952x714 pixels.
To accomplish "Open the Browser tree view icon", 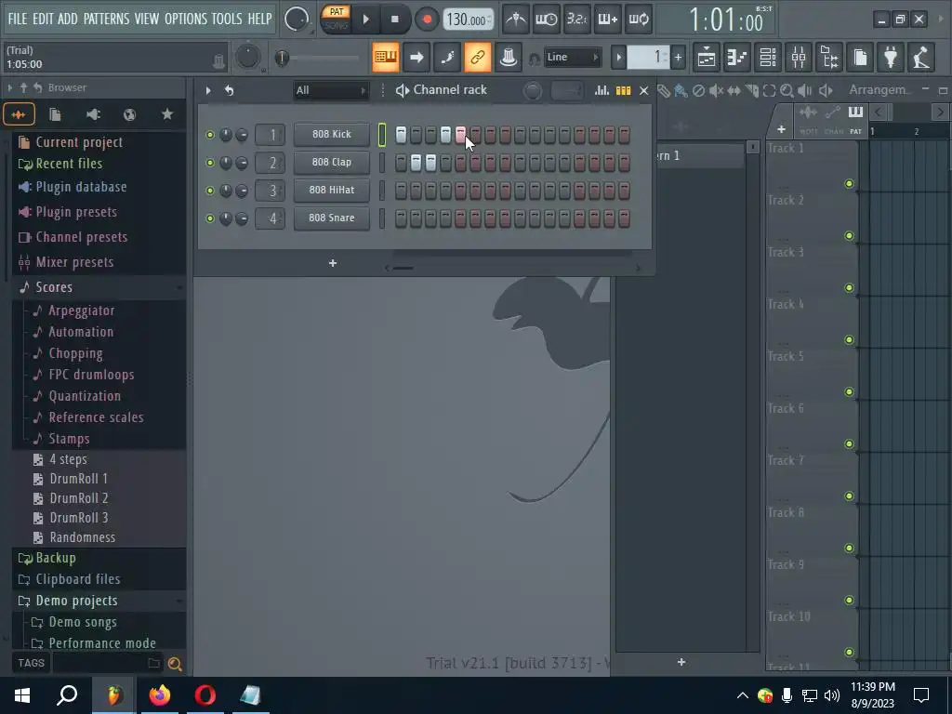I will coord(829,58).
